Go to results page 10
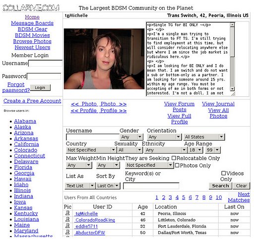Screen dimensions: 254x241 [x=219, y=197]
